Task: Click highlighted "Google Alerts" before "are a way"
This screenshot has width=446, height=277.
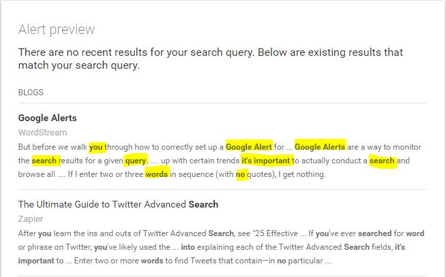Action: pyautogui.click(x=320, y=147)
